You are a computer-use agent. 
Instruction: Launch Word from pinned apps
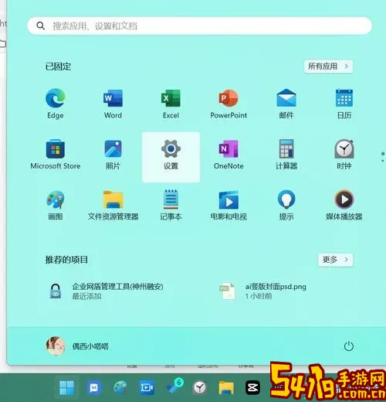coord(113,104)
